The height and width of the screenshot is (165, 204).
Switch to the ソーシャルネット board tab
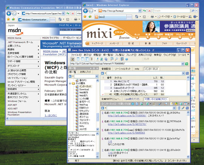(122, 69)
